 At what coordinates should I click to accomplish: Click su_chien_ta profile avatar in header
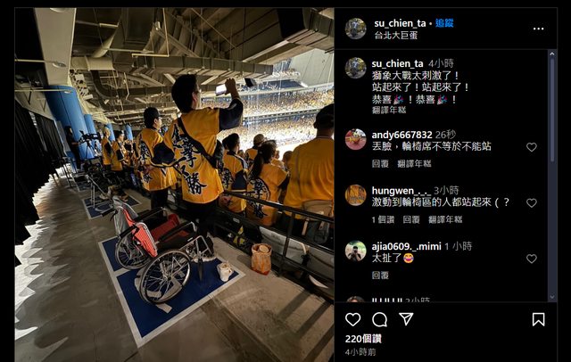click(x=355, y=29)
